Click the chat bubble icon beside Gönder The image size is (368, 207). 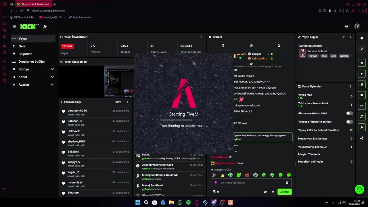click(x=265, y=192)
